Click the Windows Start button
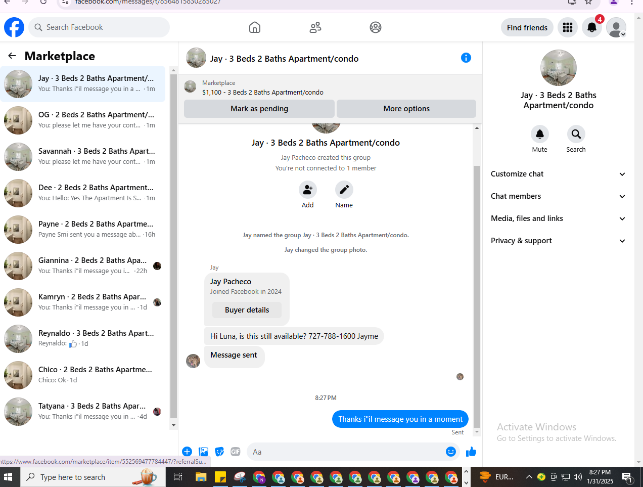643x487 pixels. [8, 477]
